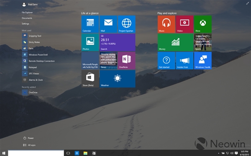The height and width of the screenshot is (156, 251).
Task: Open the Get started tile
Action: point(166,61)
